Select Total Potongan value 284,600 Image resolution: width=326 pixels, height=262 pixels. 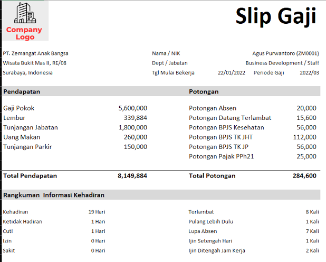tap(304, 176)
